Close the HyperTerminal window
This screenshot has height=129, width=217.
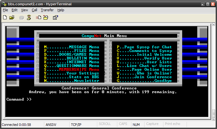[213, 4]
